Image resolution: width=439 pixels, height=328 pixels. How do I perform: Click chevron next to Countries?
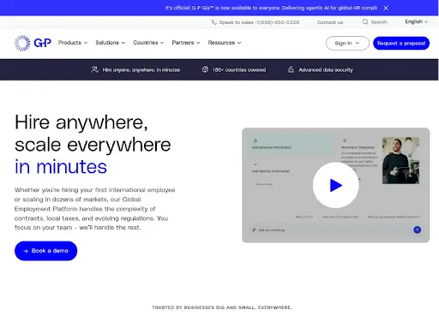pyautogui.click(x=162, y=43)
